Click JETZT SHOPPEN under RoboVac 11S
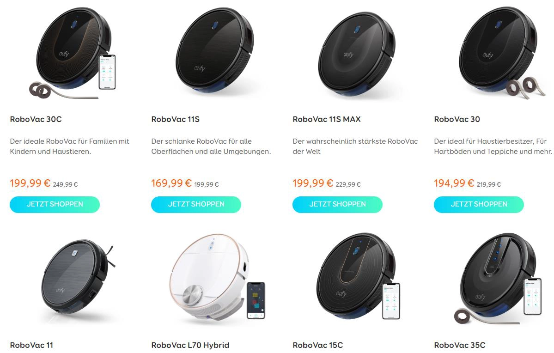Screen dimensions: 554x353 tap(196, 204)
